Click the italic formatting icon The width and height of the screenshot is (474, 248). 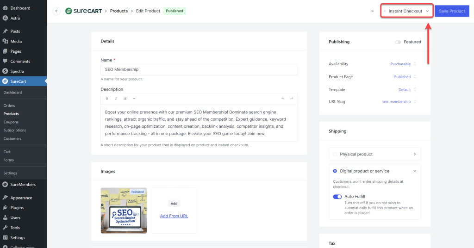(116, 99)
